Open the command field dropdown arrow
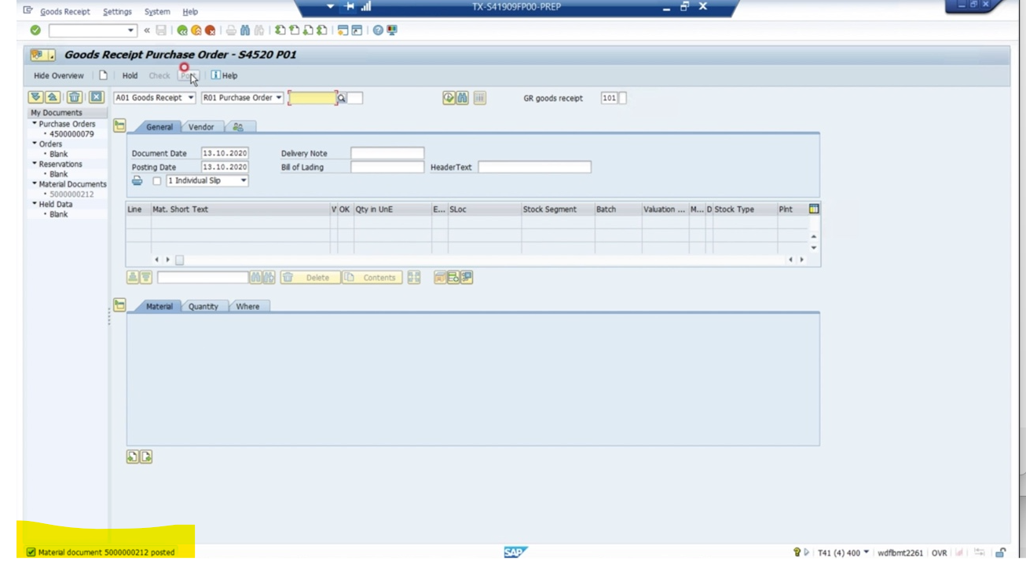Viewport: 1026px width, 586px height. [x=131, y=31]
